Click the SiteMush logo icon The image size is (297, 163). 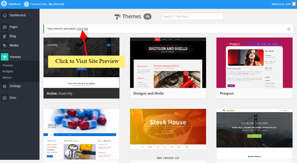4,4
